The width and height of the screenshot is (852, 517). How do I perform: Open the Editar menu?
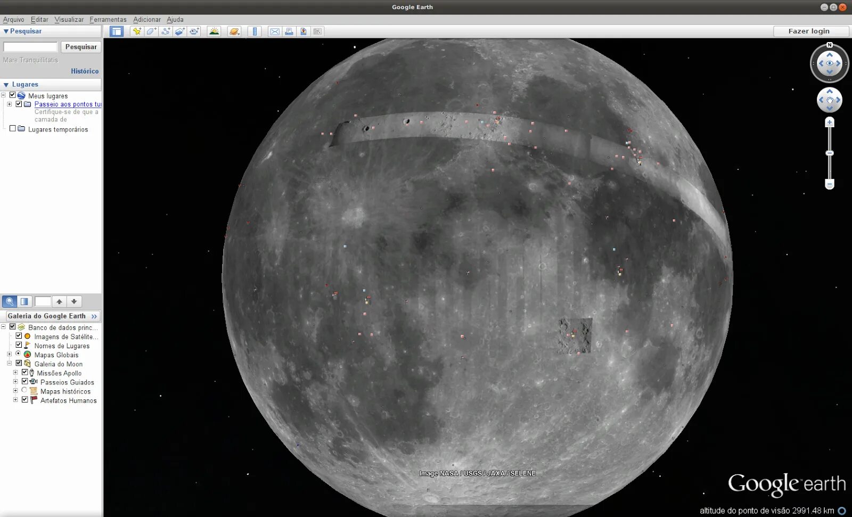(39, 20)
